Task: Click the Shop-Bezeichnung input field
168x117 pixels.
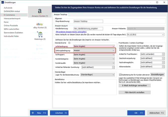Action: (x=88, y=21)
